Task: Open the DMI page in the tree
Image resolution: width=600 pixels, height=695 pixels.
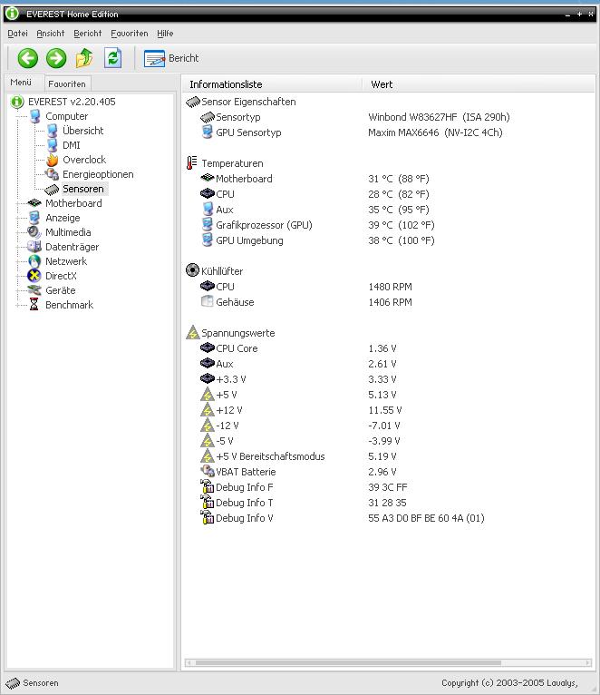Action: (72, 145)
